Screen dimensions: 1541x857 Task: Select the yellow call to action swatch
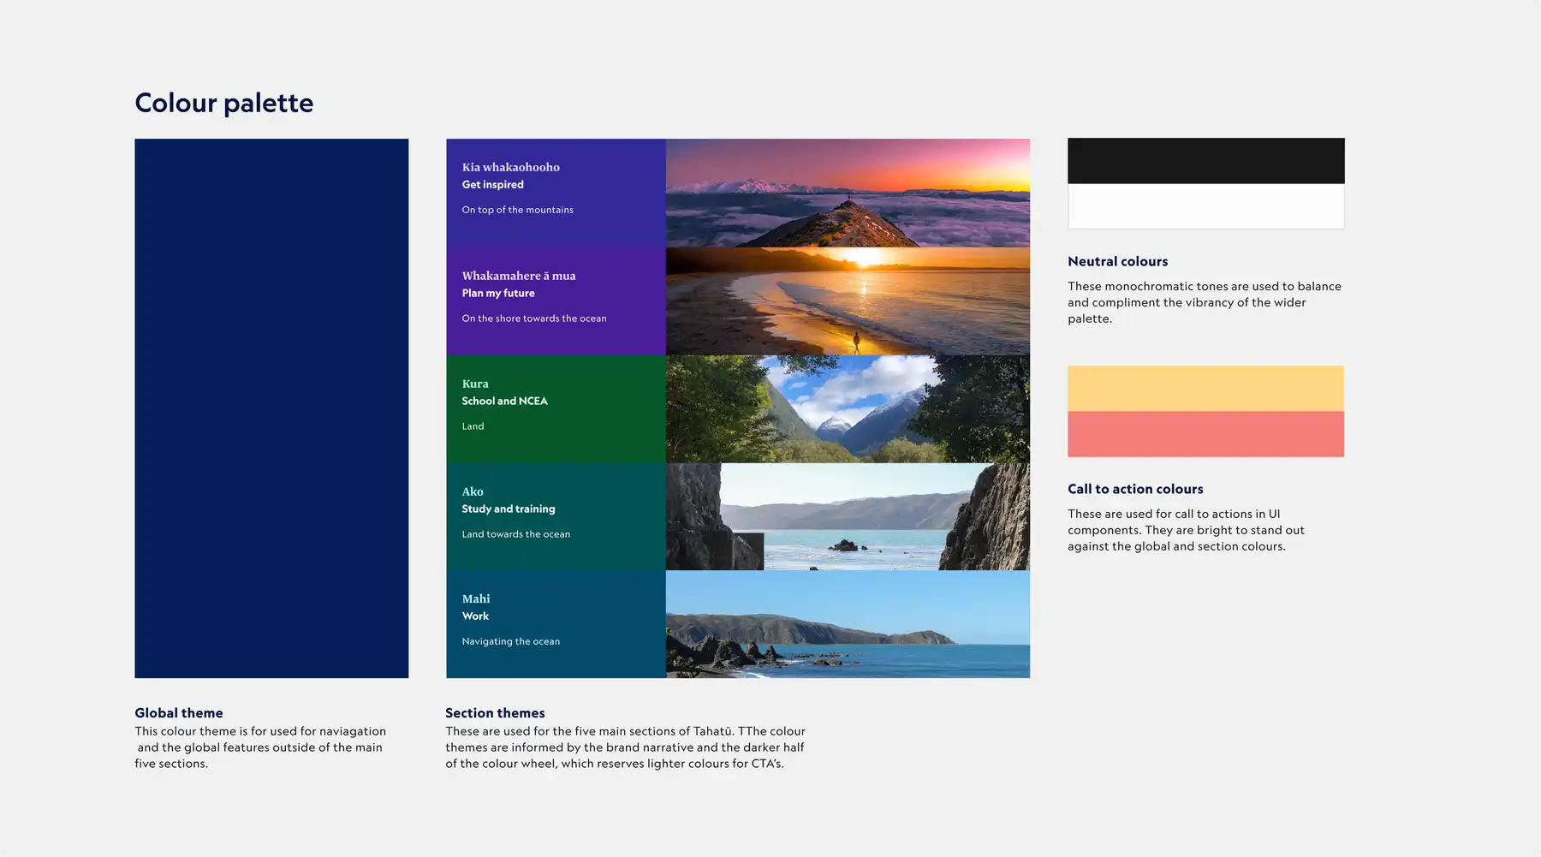[1205, 388]
